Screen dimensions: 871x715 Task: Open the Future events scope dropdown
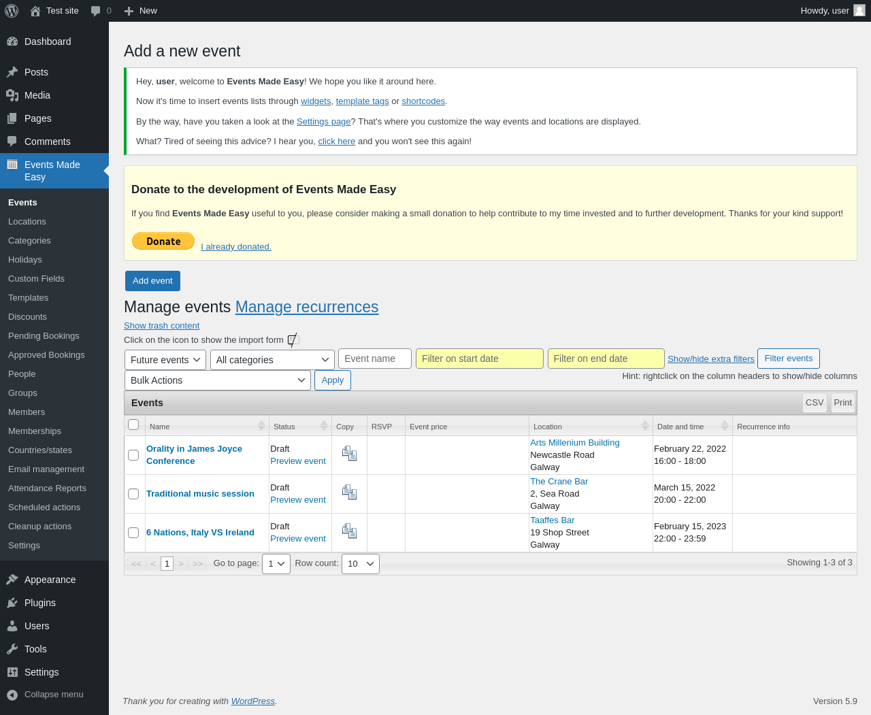(165, 360)
